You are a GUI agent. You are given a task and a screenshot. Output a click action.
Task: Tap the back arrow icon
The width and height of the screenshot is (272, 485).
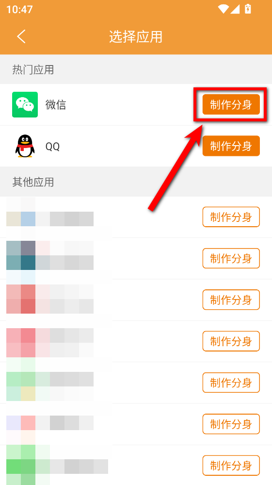tap(21, 36)
